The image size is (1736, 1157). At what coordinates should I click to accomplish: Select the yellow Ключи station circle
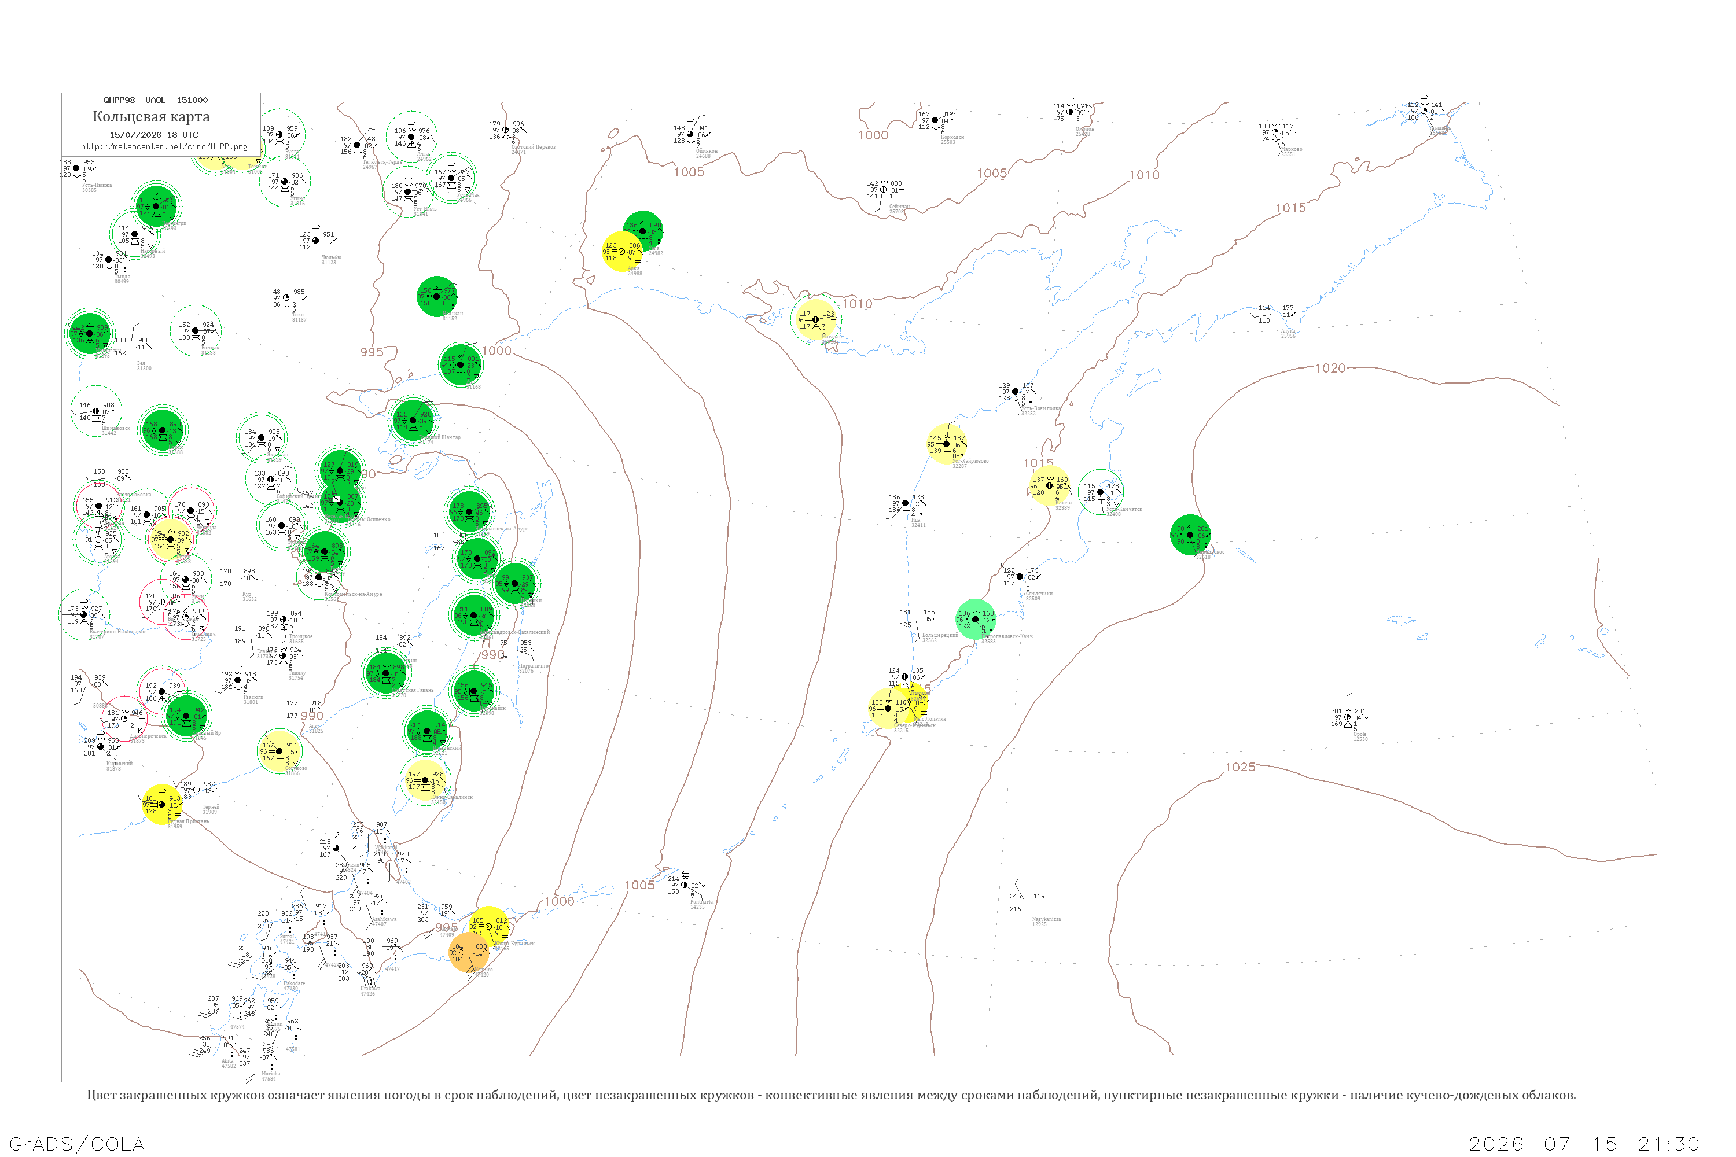(1050, 485)
